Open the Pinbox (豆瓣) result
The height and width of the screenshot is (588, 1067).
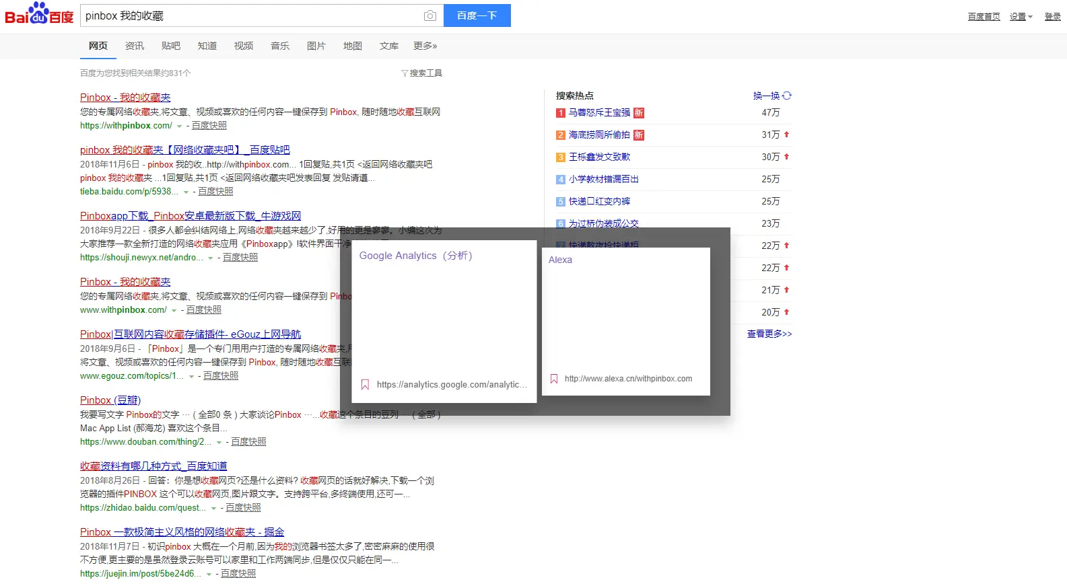pos(110,400)
